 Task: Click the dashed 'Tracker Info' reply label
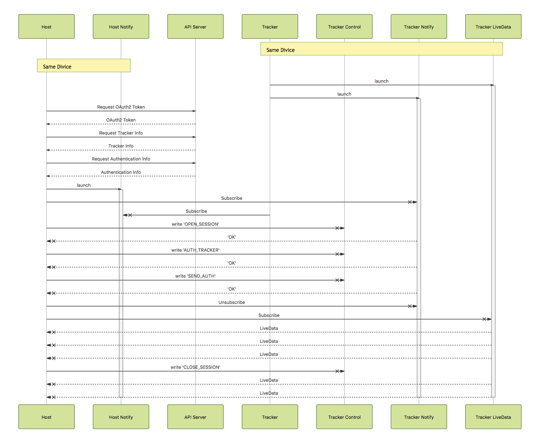[x=121, y=146]
